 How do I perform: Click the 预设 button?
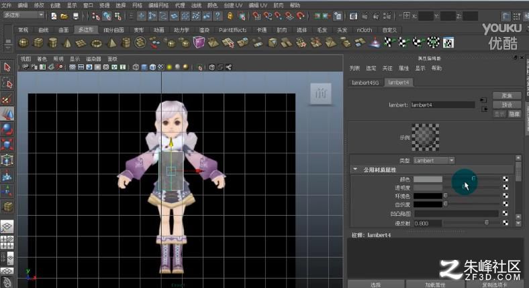507,104
